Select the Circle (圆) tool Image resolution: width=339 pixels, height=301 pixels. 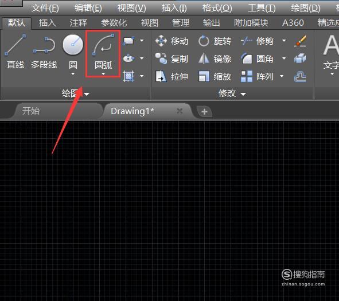click(73, 51)
